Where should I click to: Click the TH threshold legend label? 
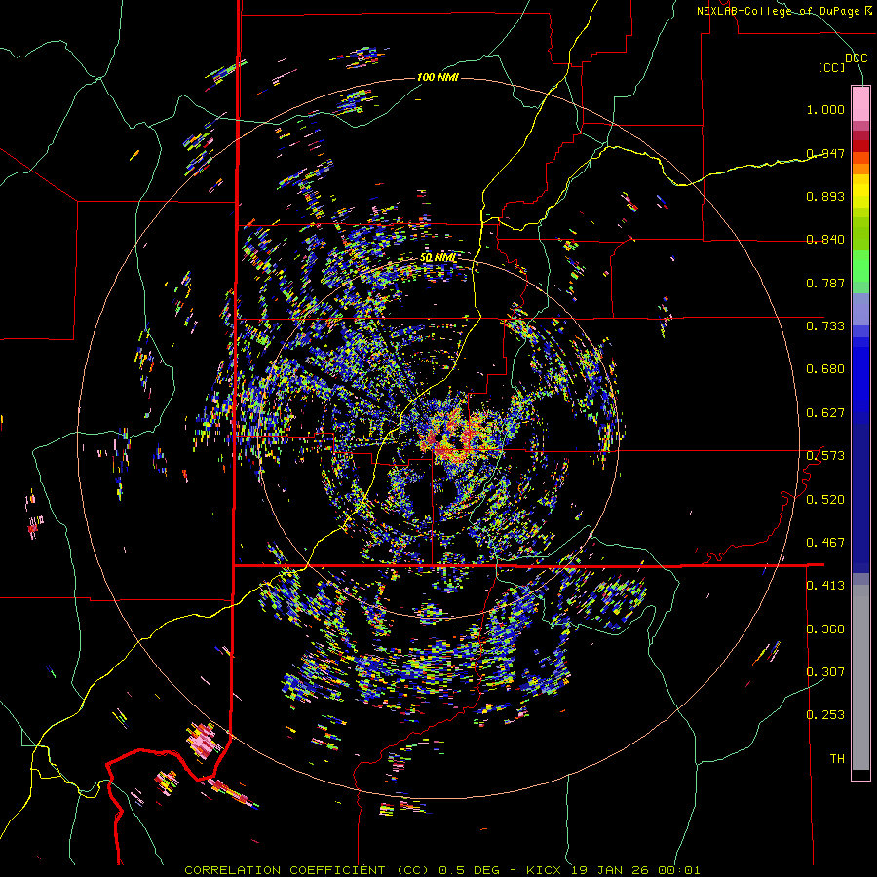click(837, 759)
